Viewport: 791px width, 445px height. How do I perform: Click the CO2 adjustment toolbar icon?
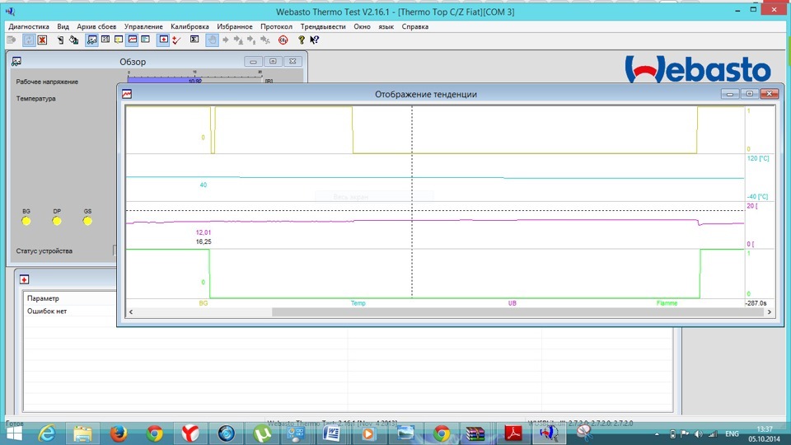click(x=283, y=40)
